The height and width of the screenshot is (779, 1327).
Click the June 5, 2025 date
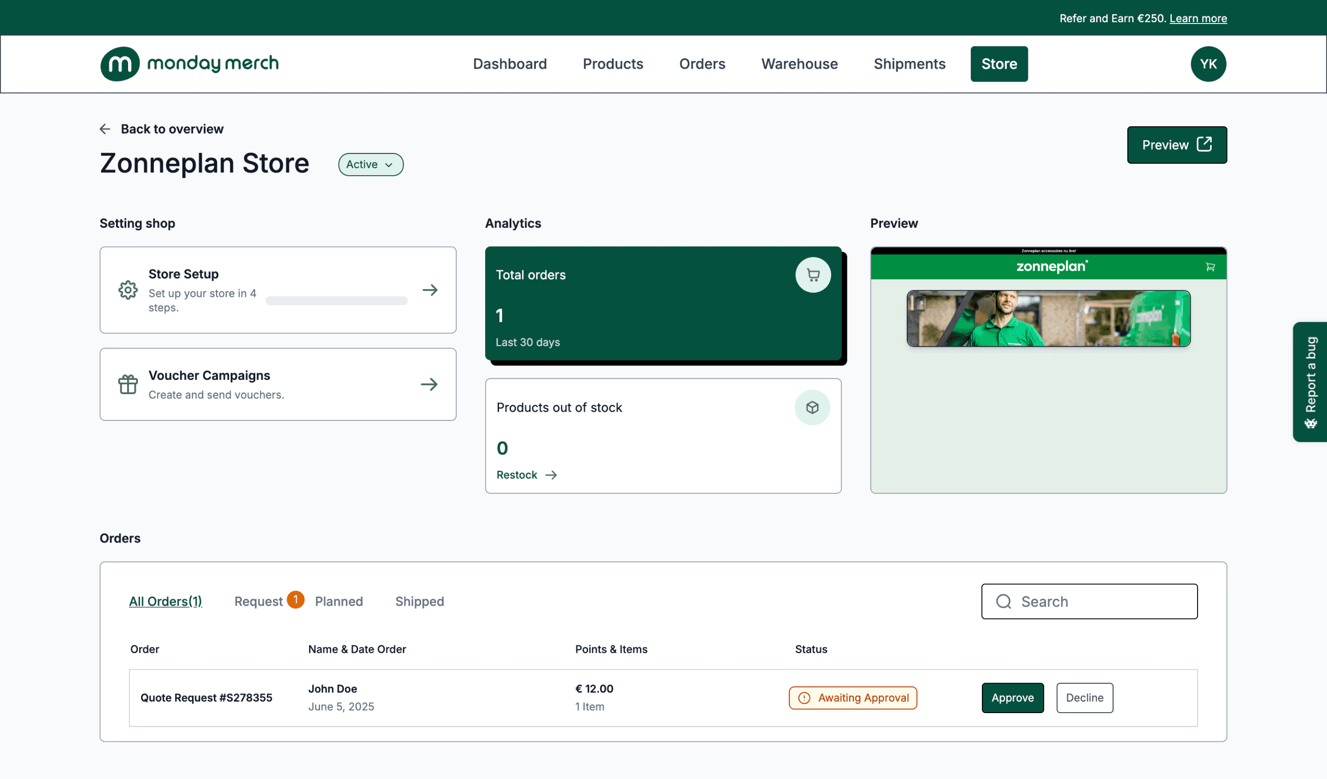click(x=341, y=706)
